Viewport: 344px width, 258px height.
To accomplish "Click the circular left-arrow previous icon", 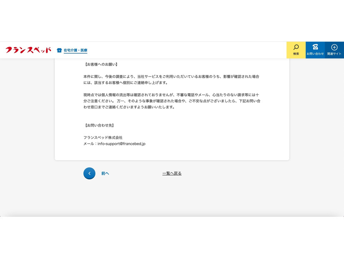I will pos(89,173).
